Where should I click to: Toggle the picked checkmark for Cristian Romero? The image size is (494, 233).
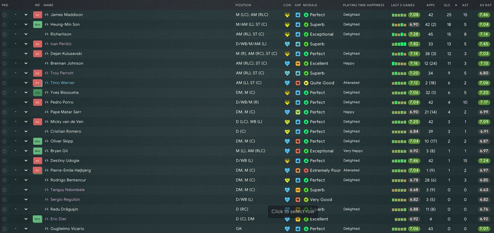pyautogui.click(x=4, y=131)
